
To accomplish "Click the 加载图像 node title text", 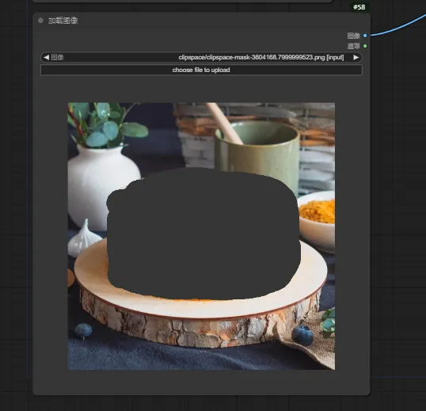I will pyautogui.click(x=63, y=21).
